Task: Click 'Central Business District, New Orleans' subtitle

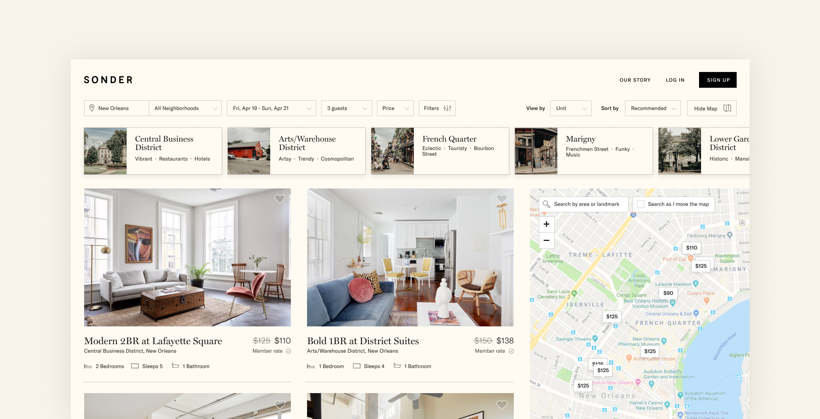Action: click(x=130, y=351)
